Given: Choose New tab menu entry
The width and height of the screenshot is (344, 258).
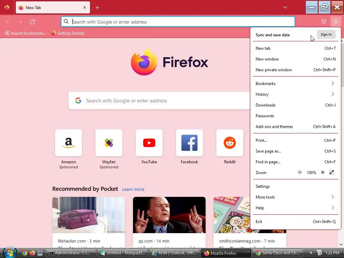Looking at the screenshot, I should [x=296, y=48].
